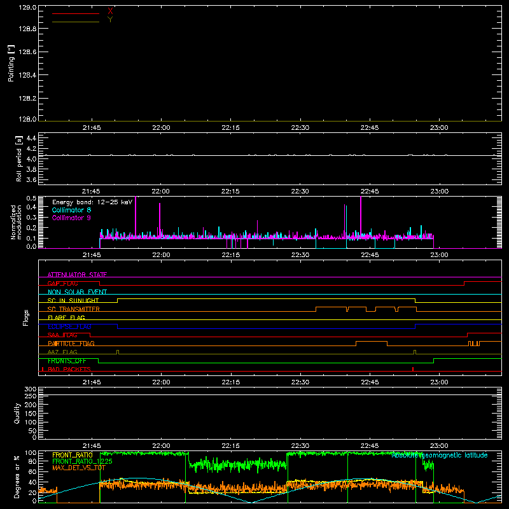Image resolution: width=509 pixels, height=509 pixels.
Task: Click '21:45' time label under Pointing panel
Action: point(92,128)
